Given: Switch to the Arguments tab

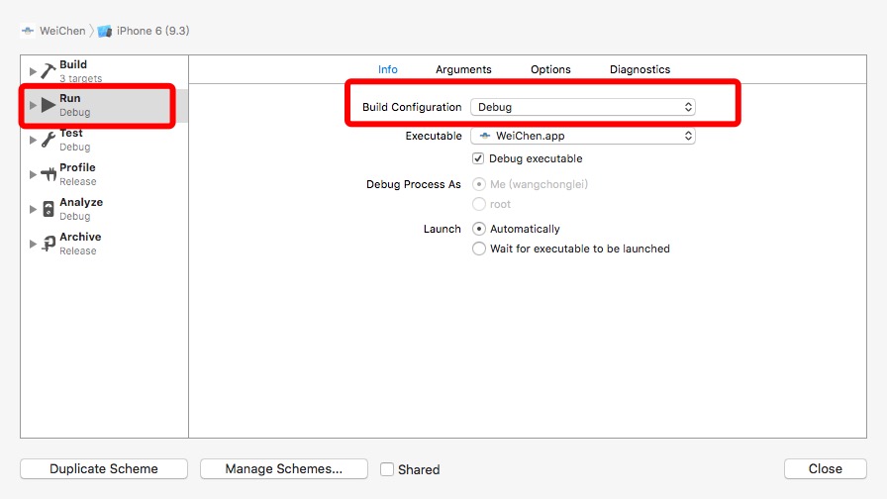Looking at the screenshot, I should (463, 69).
